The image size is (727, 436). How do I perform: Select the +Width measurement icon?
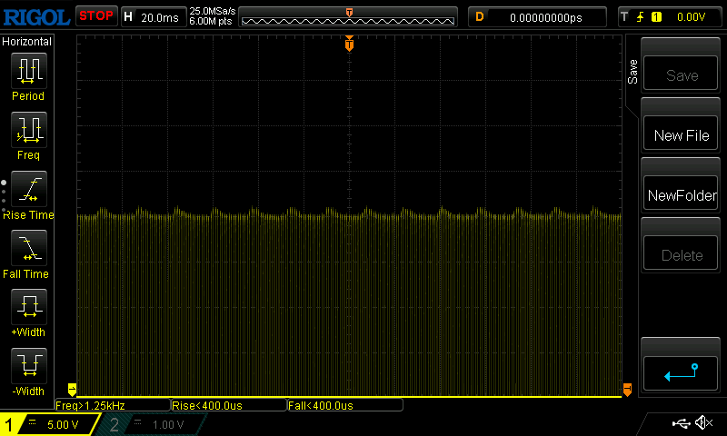coord(28,309)
